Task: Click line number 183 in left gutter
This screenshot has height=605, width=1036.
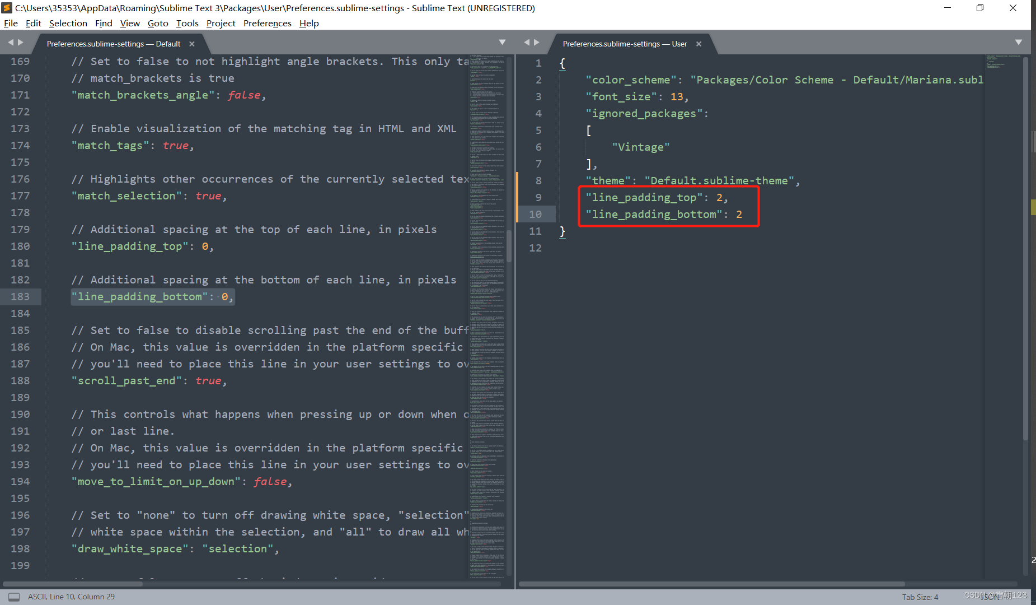Action: coord(20,296)
